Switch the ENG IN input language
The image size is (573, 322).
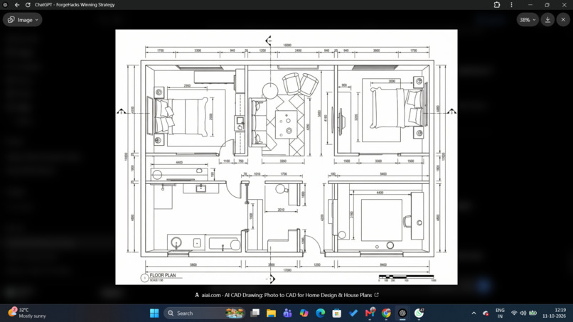coord(500,313)
